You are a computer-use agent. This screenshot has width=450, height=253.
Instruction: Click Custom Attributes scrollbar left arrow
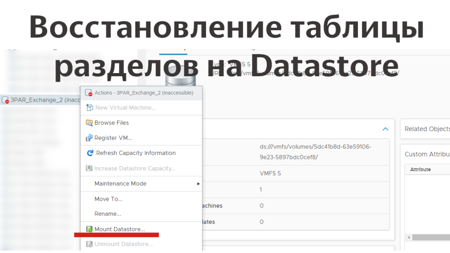(409, 237)
